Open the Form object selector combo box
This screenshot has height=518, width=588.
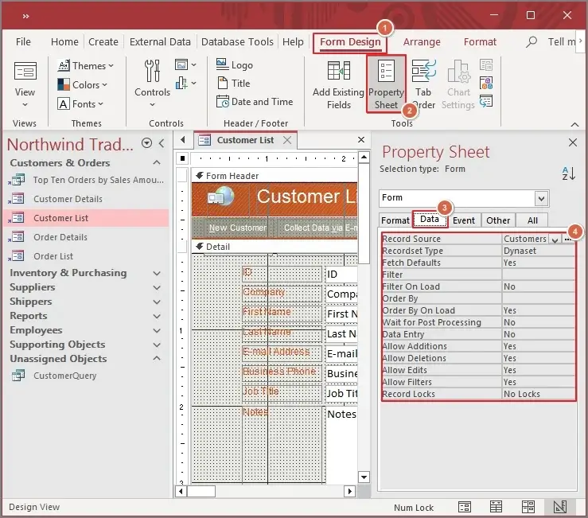pyautogui.click(x=465, y=197)
